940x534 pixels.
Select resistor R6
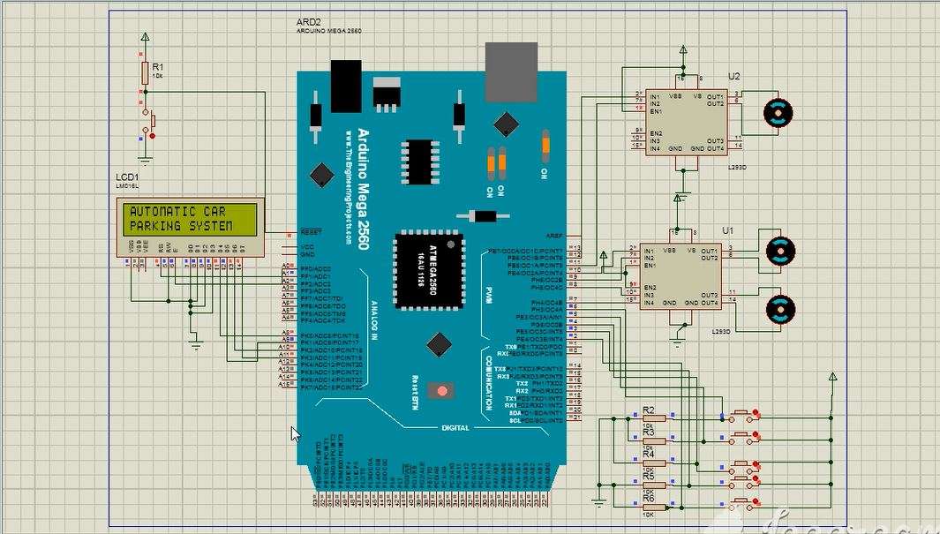click(653, 507)
